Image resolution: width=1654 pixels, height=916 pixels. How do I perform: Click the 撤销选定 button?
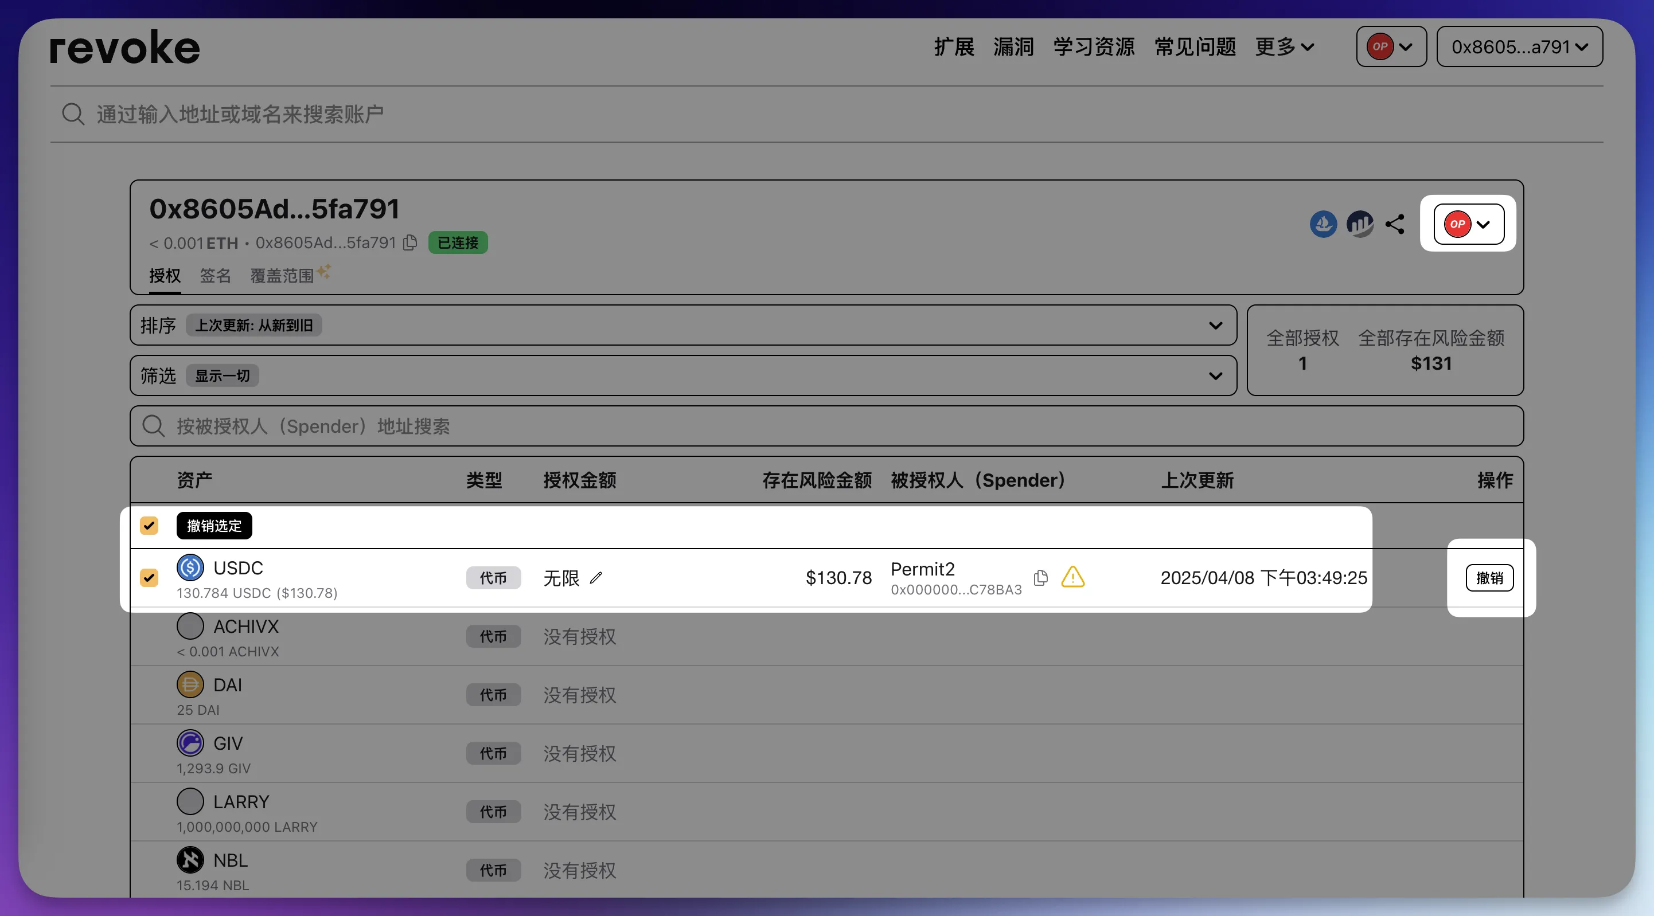click(214, 526)
